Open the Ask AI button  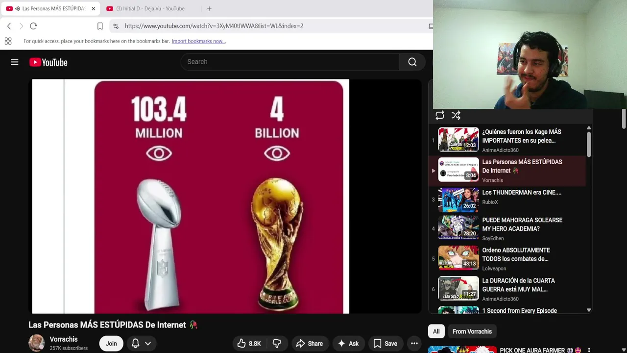[x=348, y=344]
